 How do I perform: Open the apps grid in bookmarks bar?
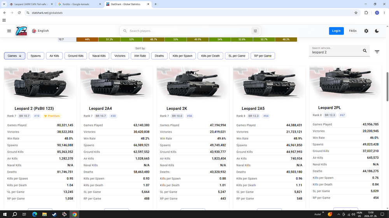4,20
